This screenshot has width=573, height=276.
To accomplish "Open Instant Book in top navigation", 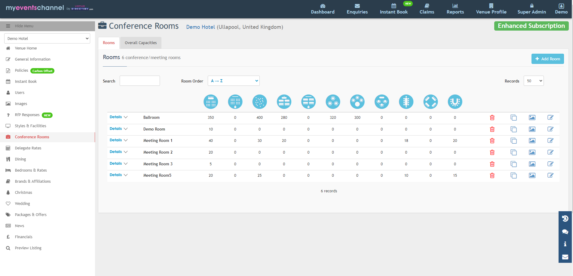I will click(x=394, y=9).
